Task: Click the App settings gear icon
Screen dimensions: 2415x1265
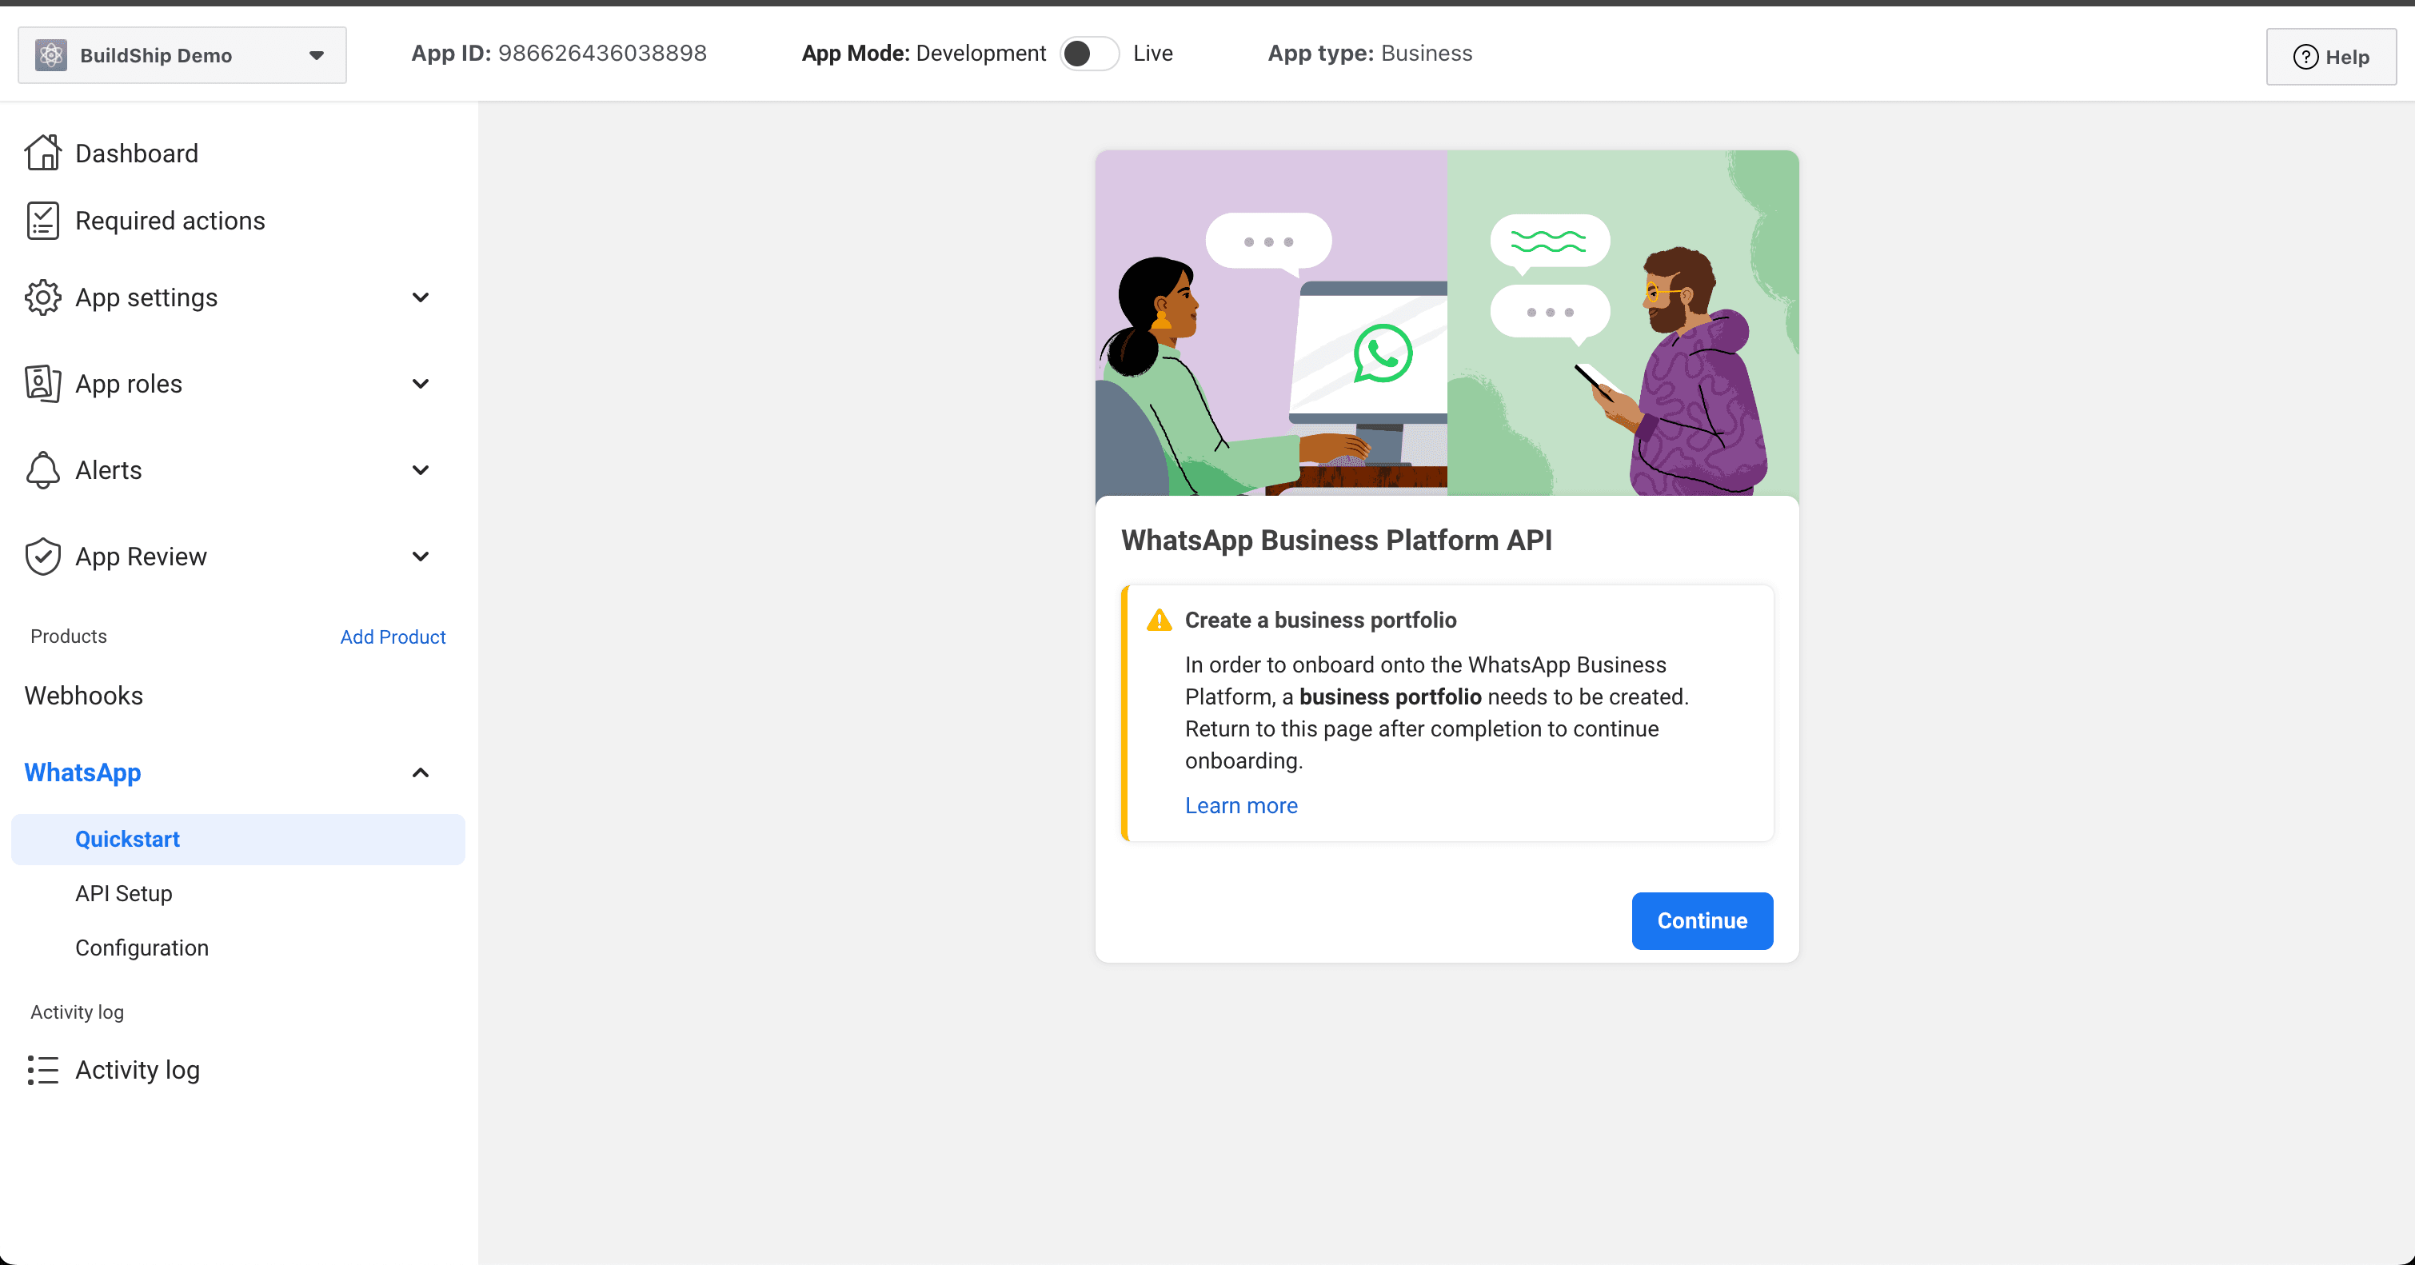Action: point(43,297)
